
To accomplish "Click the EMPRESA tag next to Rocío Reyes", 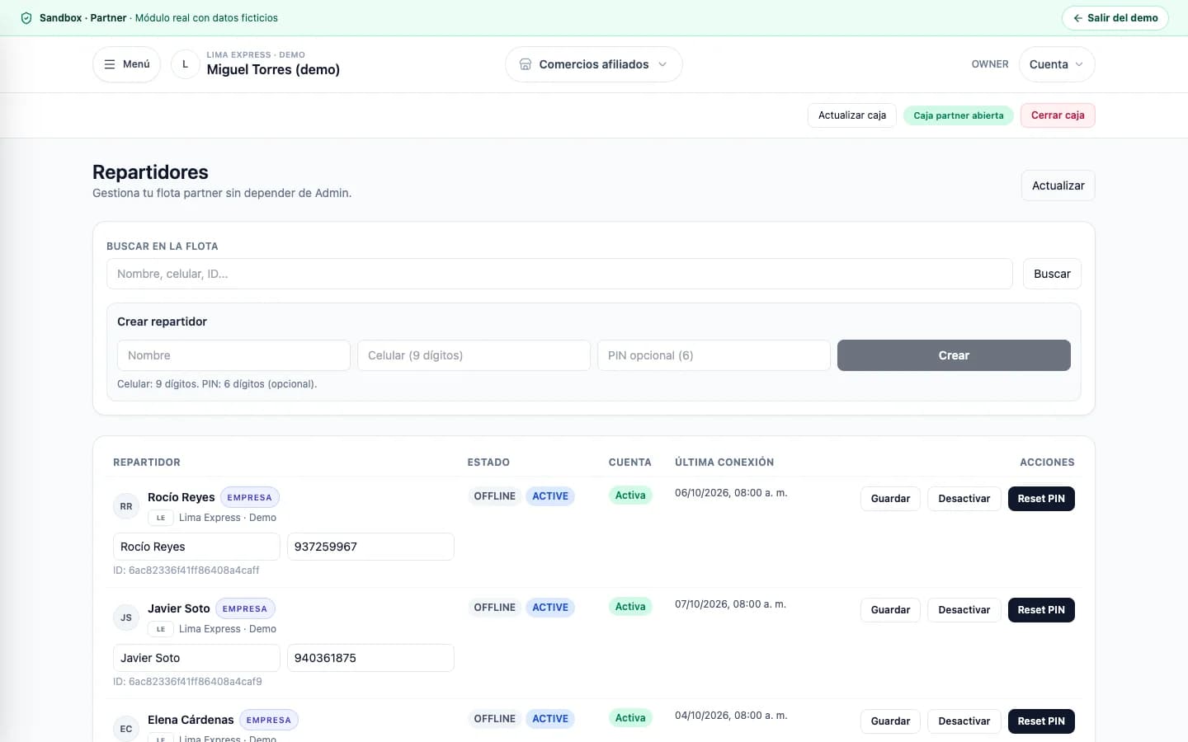I will 249,498.
